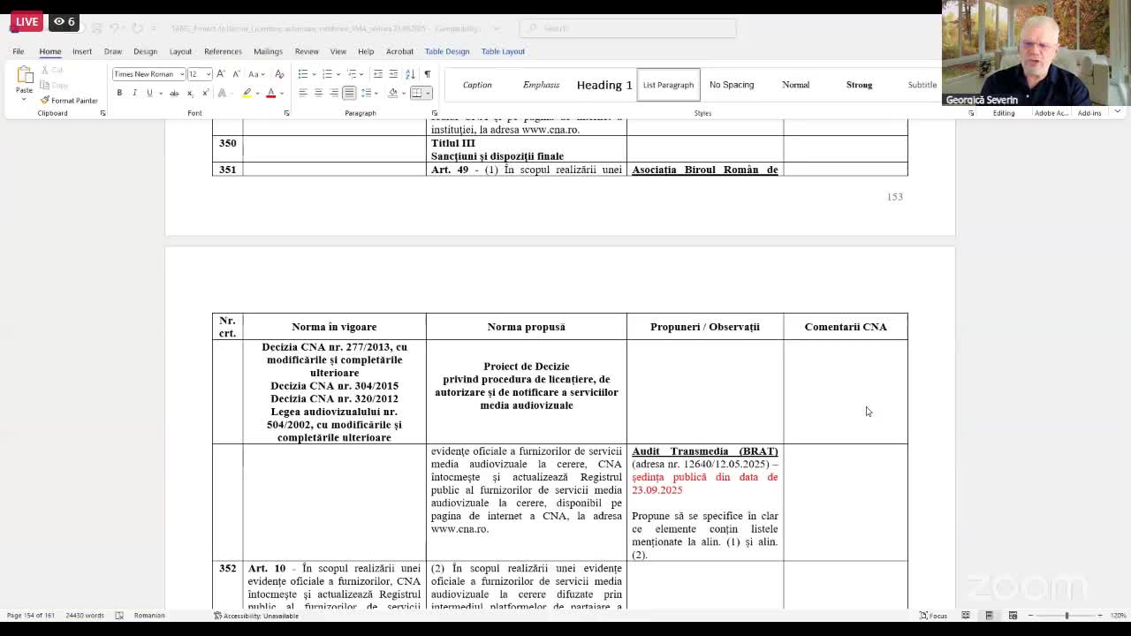The height and width of the screenshot is (636, 1131).
Task: Apply strikethrough formatting
Action: (174, 93)
